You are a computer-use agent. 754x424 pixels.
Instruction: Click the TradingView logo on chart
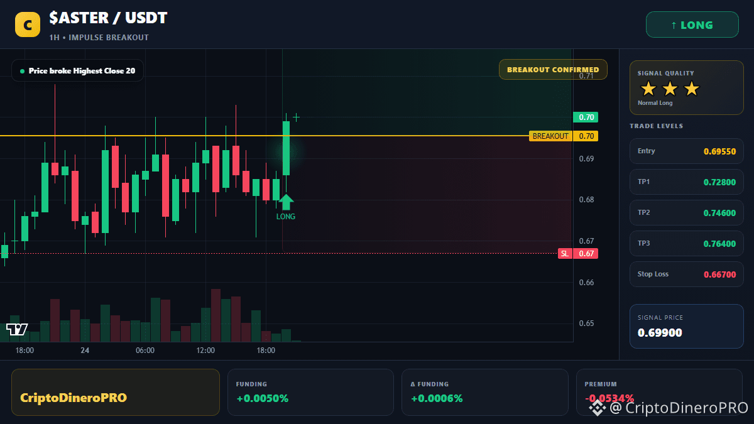pos(17,329)
